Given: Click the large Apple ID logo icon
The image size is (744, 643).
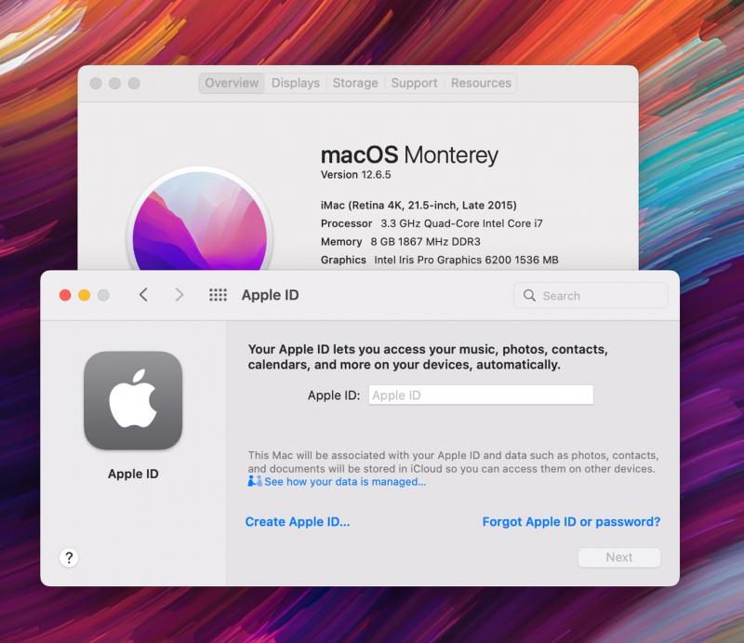Looking at the screenshot, I should click(x=133, y=400).
